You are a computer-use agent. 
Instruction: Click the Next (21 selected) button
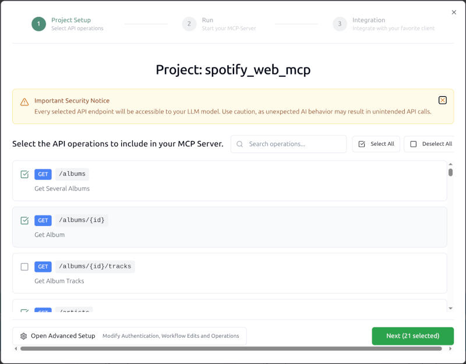[x=412, y=336]
